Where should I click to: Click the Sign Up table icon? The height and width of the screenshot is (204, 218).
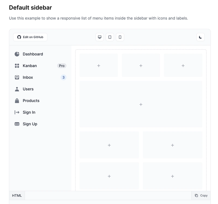tap(17, 124)
